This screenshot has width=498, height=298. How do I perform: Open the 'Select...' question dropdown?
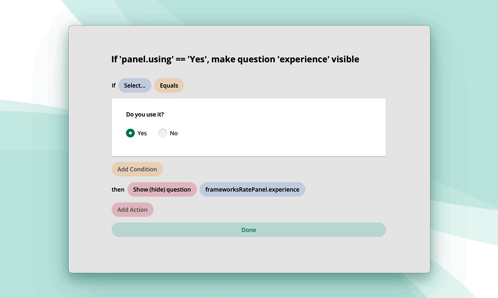pos(134,85)
